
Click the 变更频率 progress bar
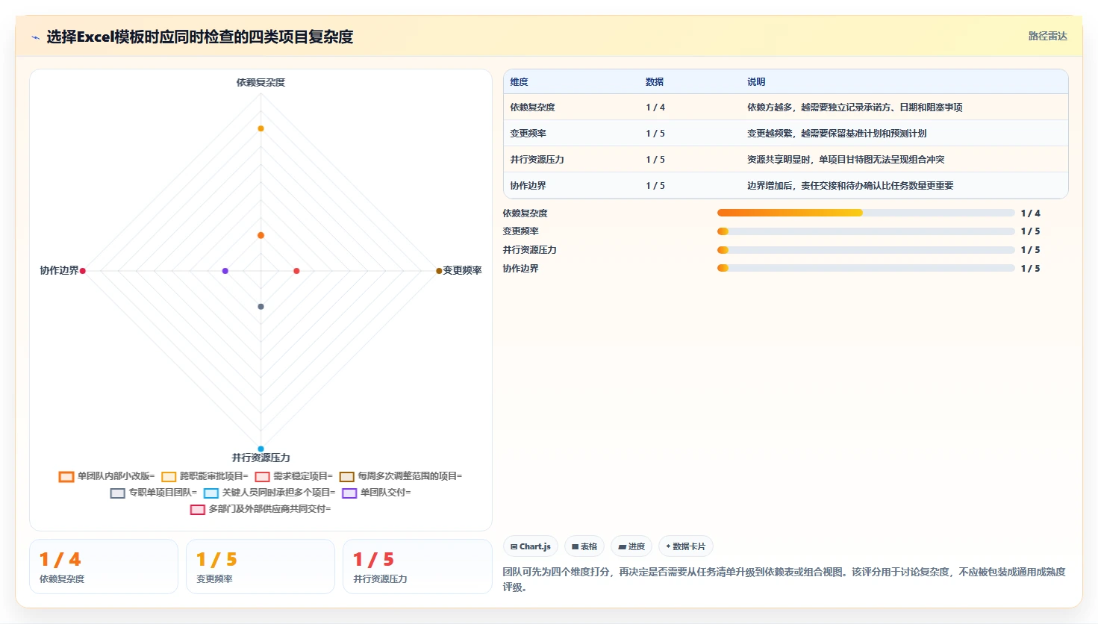pos(866,231)
